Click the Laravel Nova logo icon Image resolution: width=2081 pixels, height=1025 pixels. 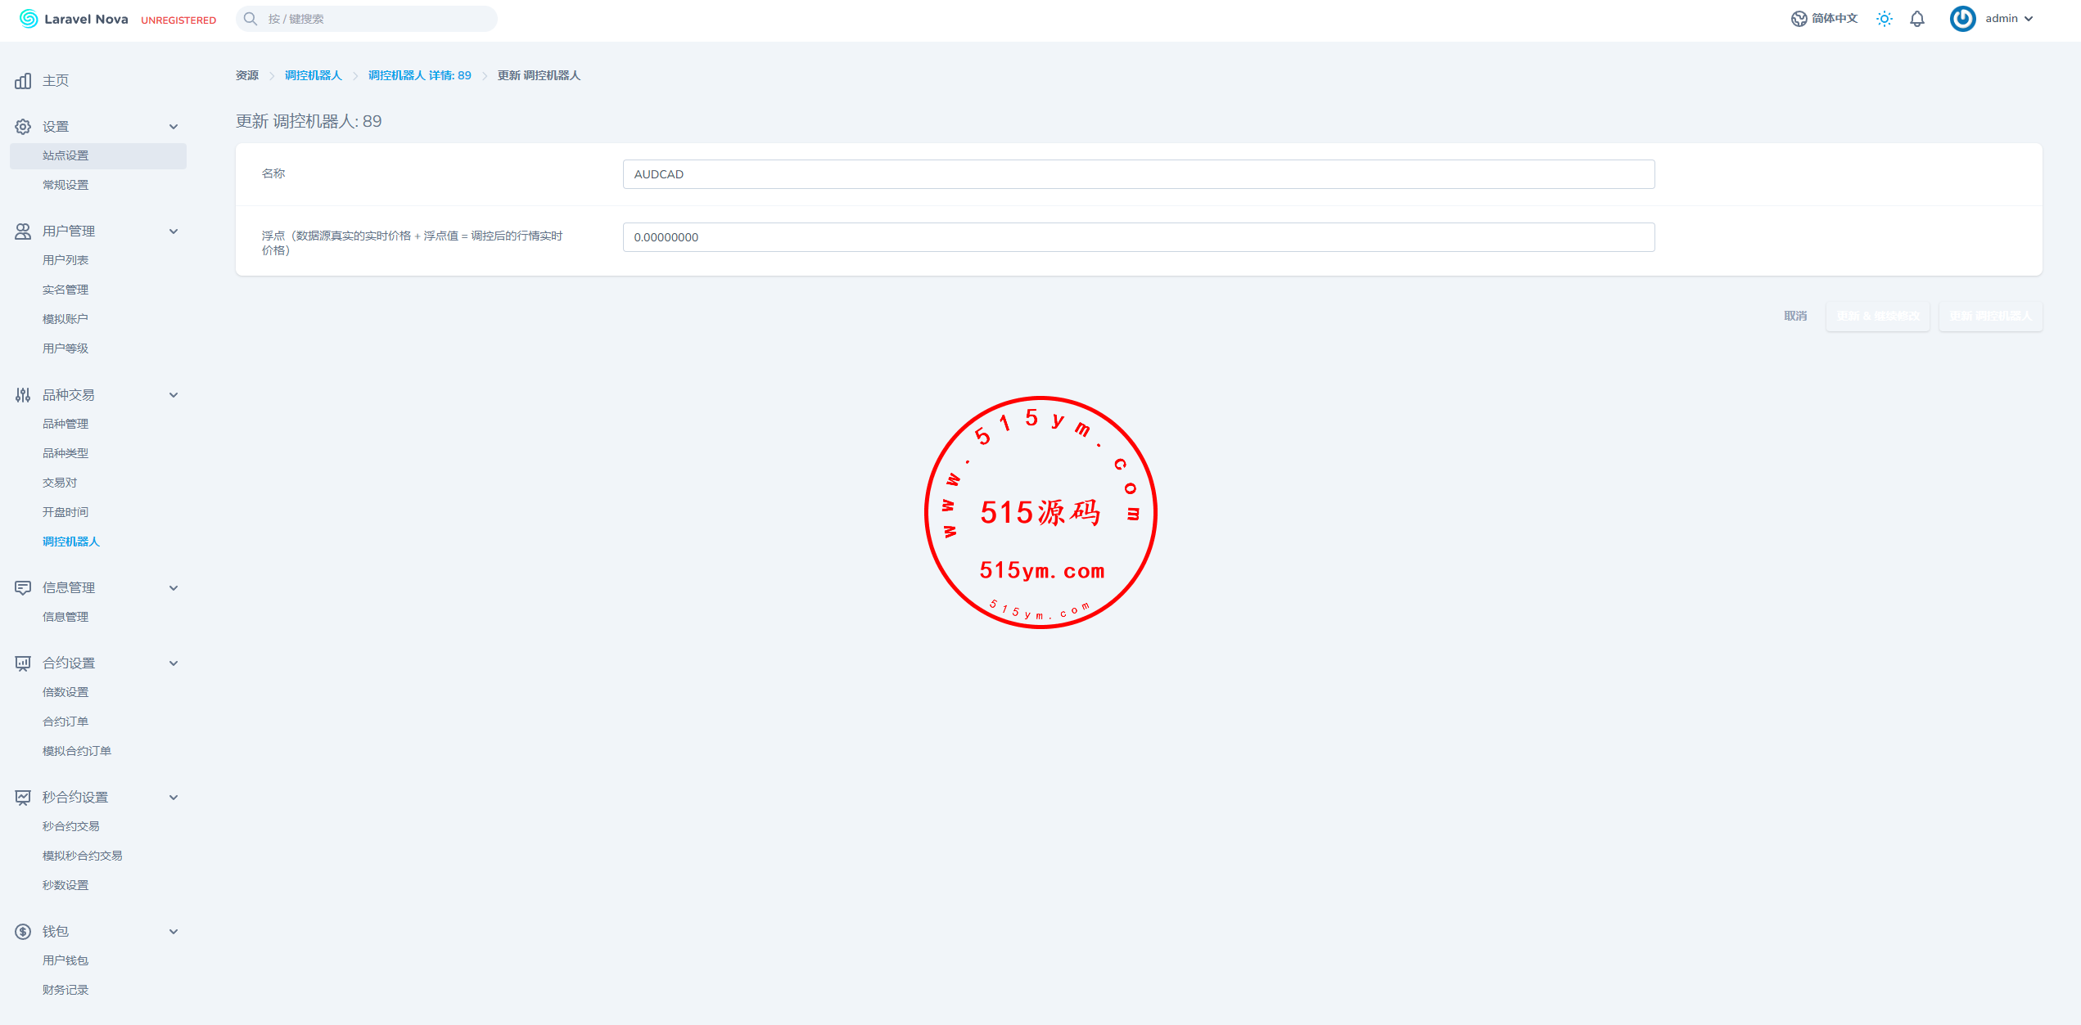coord(29,19)
